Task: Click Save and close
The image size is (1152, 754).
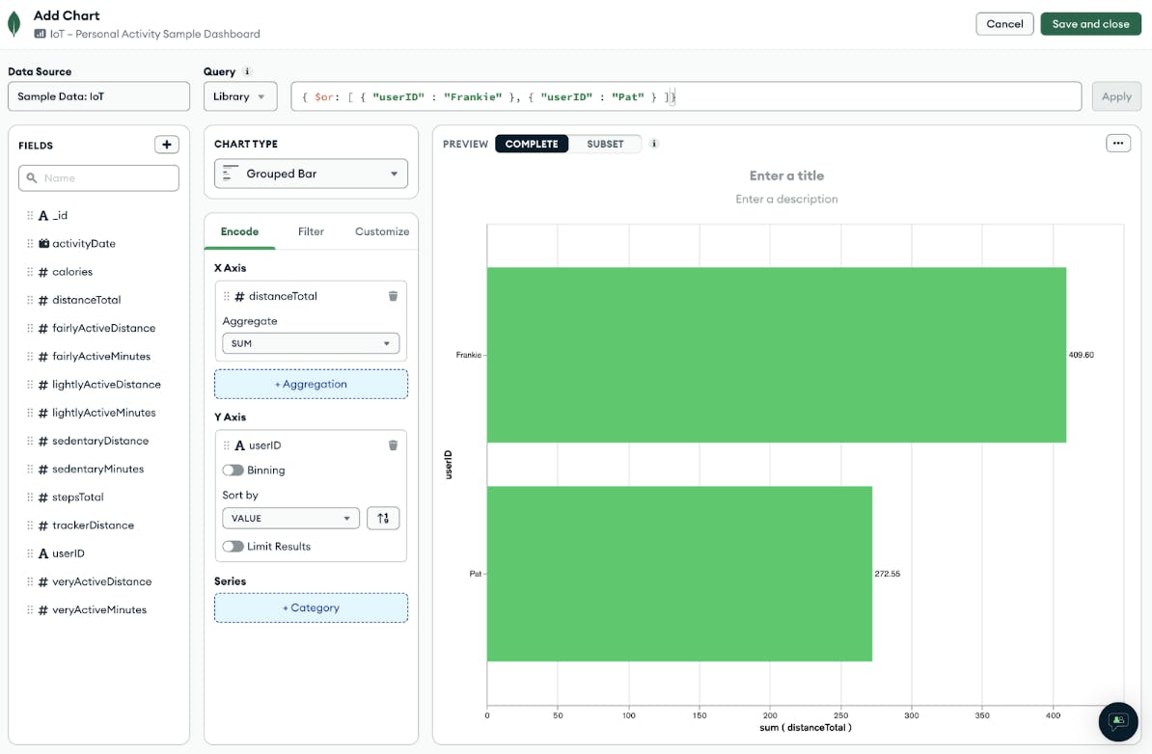Action: click(1090, 23)
